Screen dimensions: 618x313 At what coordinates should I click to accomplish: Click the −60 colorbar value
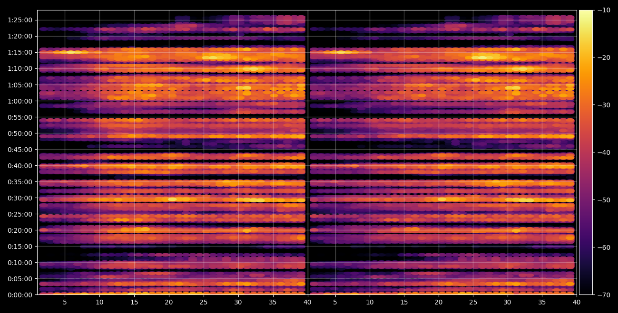[x=604, y=247]
